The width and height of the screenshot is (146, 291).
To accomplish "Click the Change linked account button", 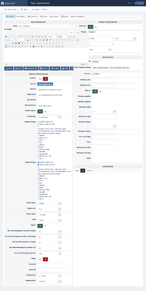I will coord(45,84).
